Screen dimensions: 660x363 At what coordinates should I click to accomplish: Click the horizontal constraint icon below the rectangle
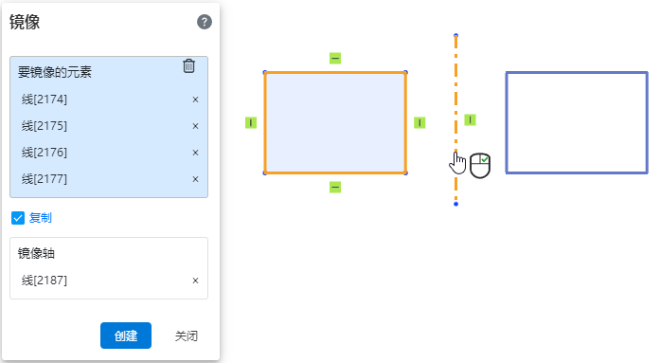coord(335,187)
